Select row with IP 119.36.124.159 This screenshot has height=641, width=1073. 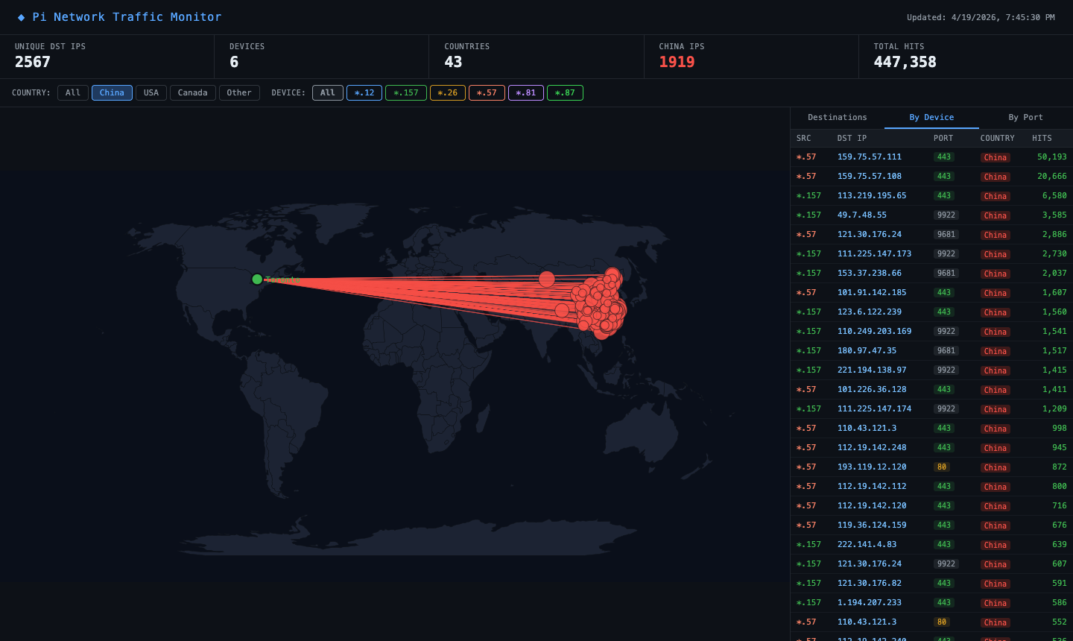[931, 525]
